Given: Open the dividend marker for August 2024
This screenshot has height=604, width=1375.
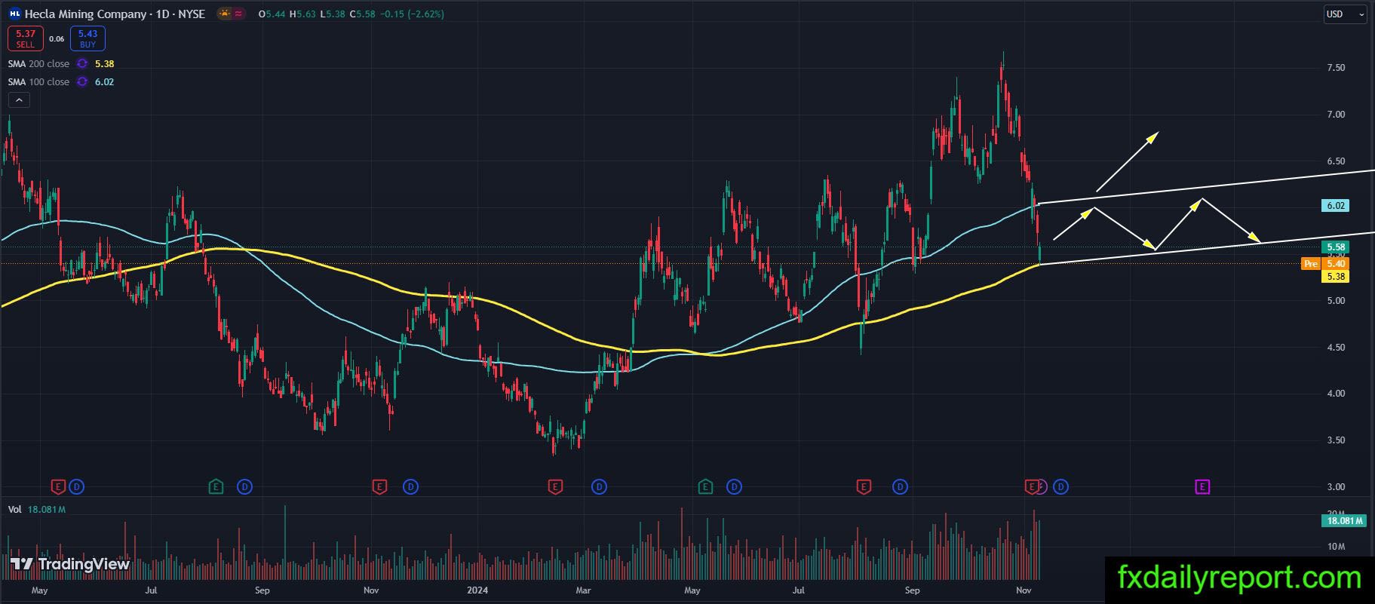Looking at the screenshot, I should tap(900, 487).
